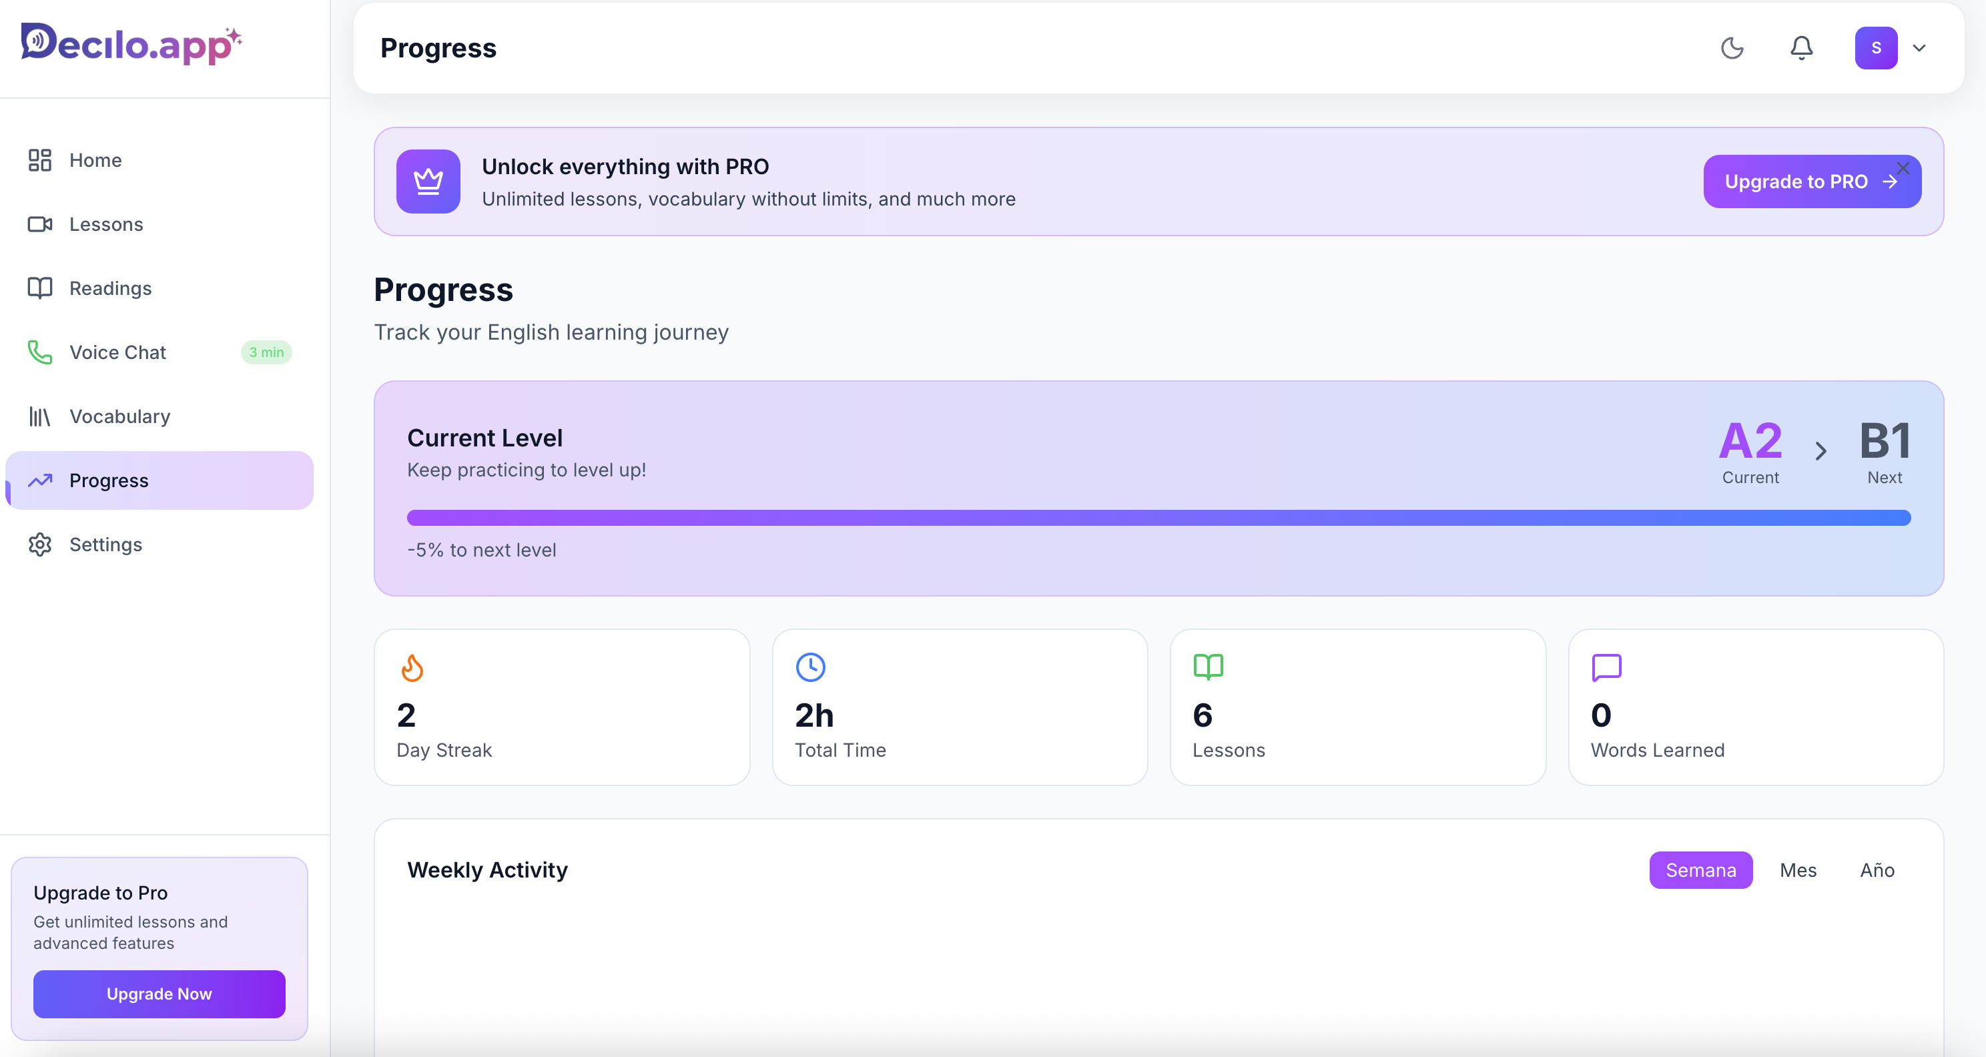Dismiss the PRO banner with X

1903,168
